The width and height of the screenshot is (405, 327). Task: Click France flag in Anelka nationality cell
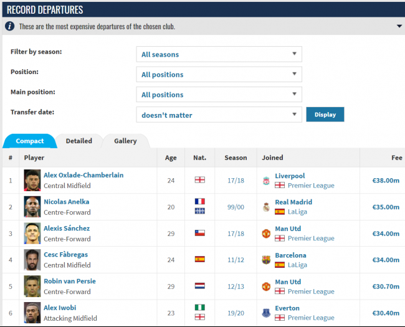point(199,201)
